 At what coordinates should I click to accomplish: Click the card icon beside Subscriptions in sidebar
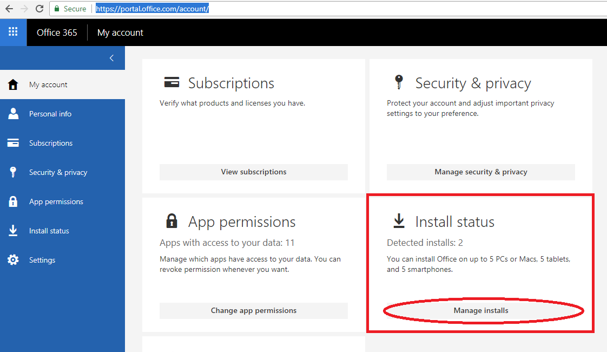click(x=13, y=143)
